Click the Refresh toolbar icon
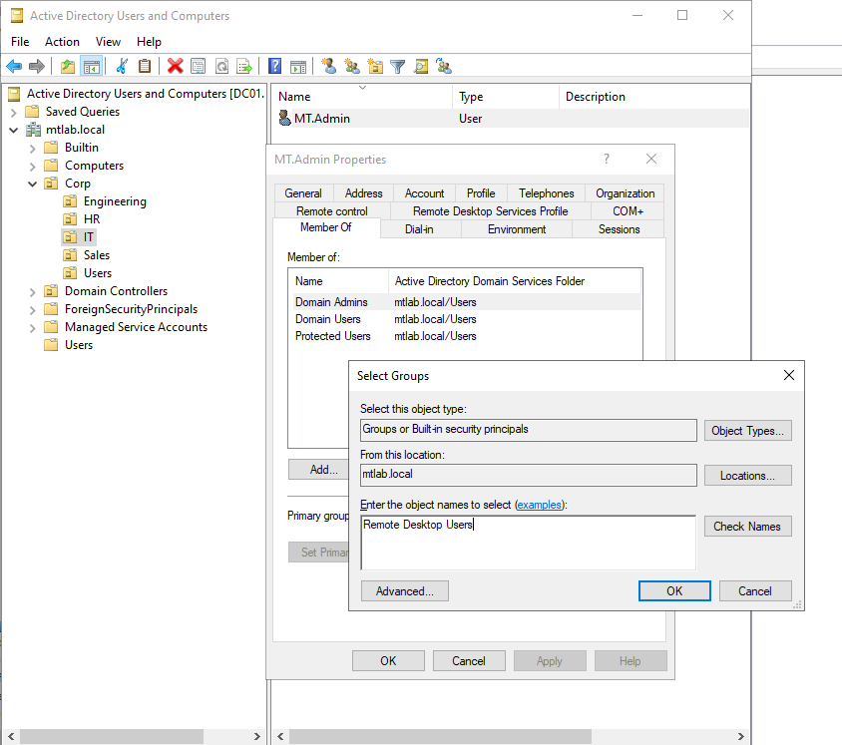Image resolution: width=842 pixels, height=745 pixels. click(x=221, y=67)
